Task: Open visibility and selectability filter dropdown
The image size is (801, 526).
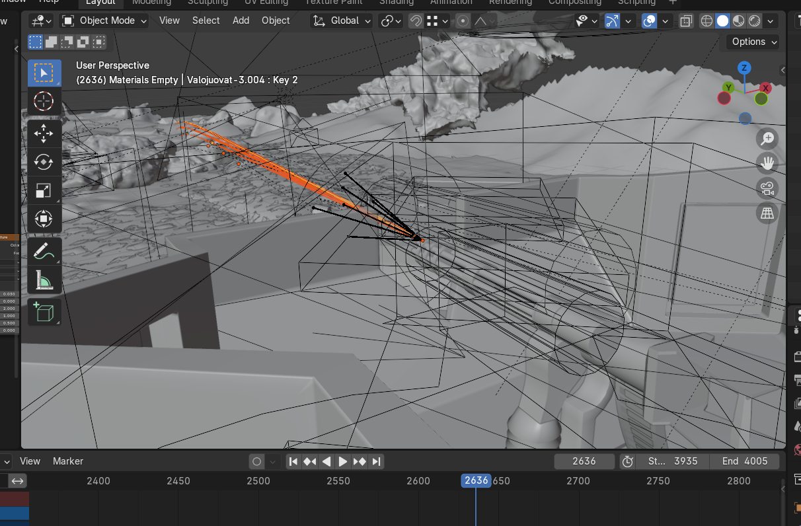Action: 586,21
